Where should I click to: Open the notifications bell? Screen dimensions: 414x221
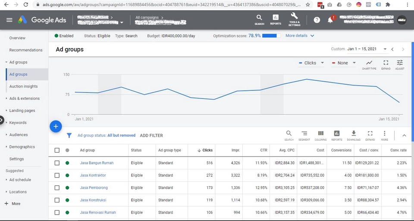tap(330, 20)
